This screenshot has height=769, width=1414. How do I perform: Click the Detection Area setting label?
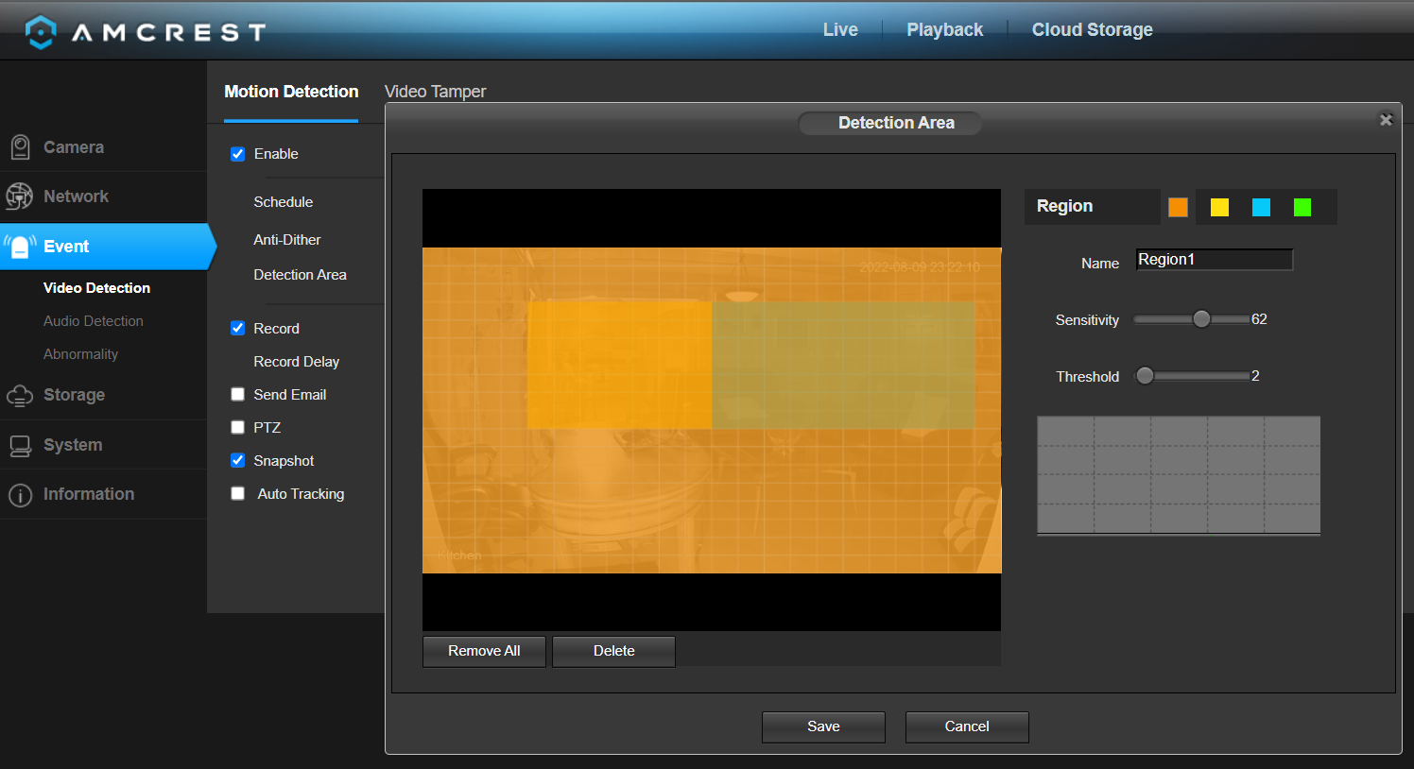point(301,275)
